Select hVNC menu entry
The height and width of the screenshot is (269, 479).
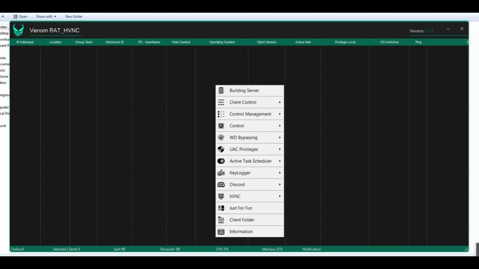click(250, 197)
